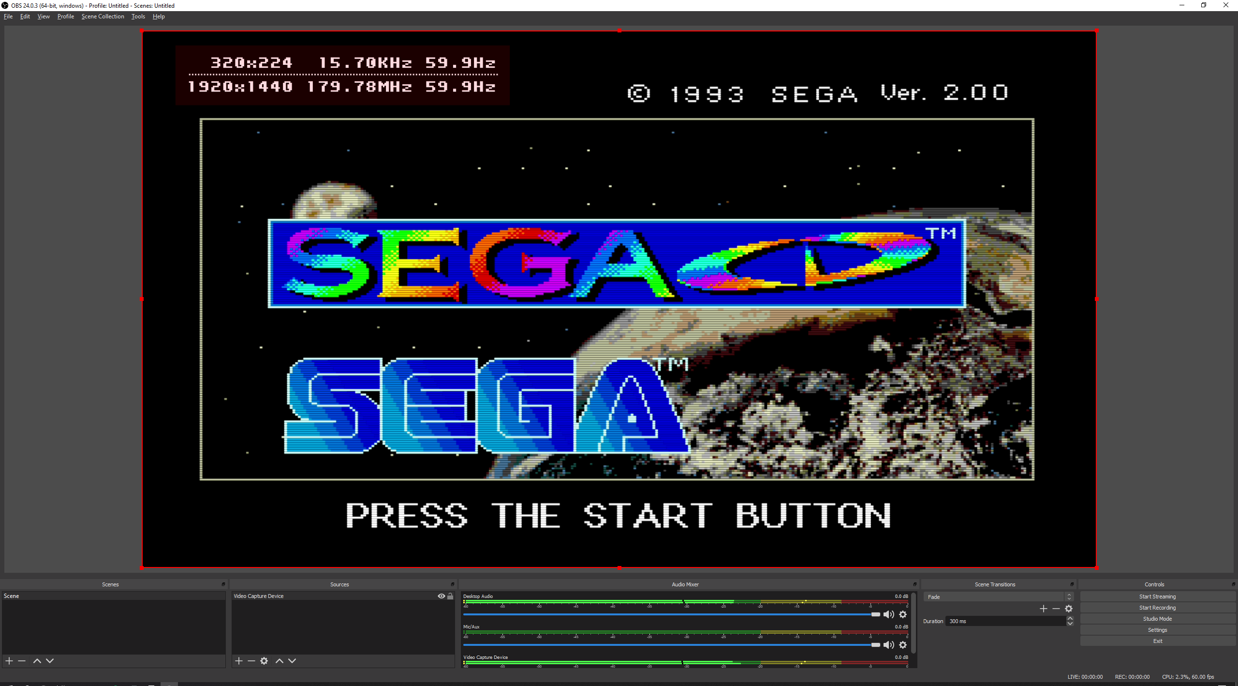
Task: Move scene up in Scenes list
Action: 37,661
